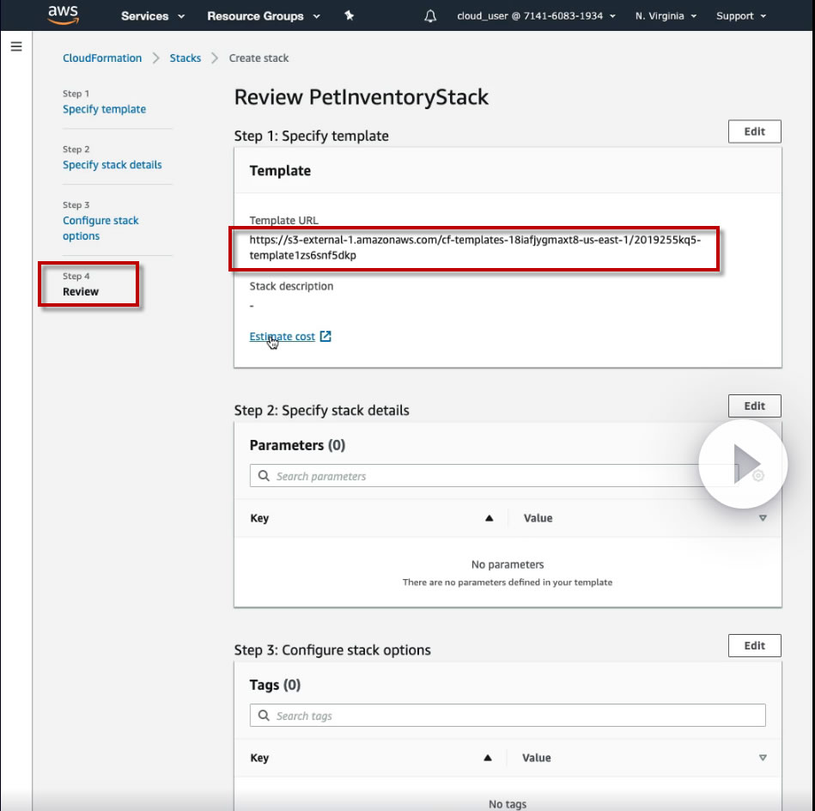Open the Support menu

click(x=740, y=16)
